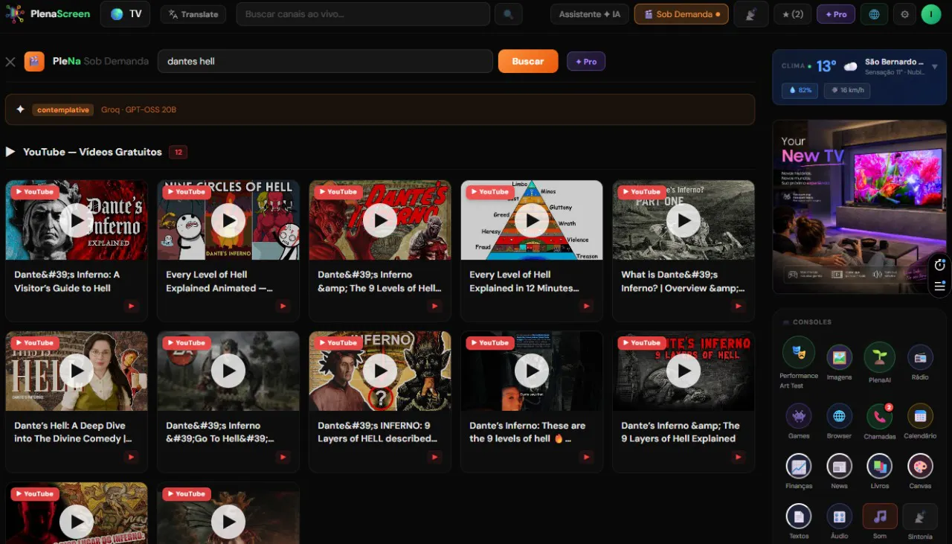Click the satellite dish icon in top bar
Image resolution: width=952 pixels, height=544 pixels.
pyautogui.click(x=751, y=14)
